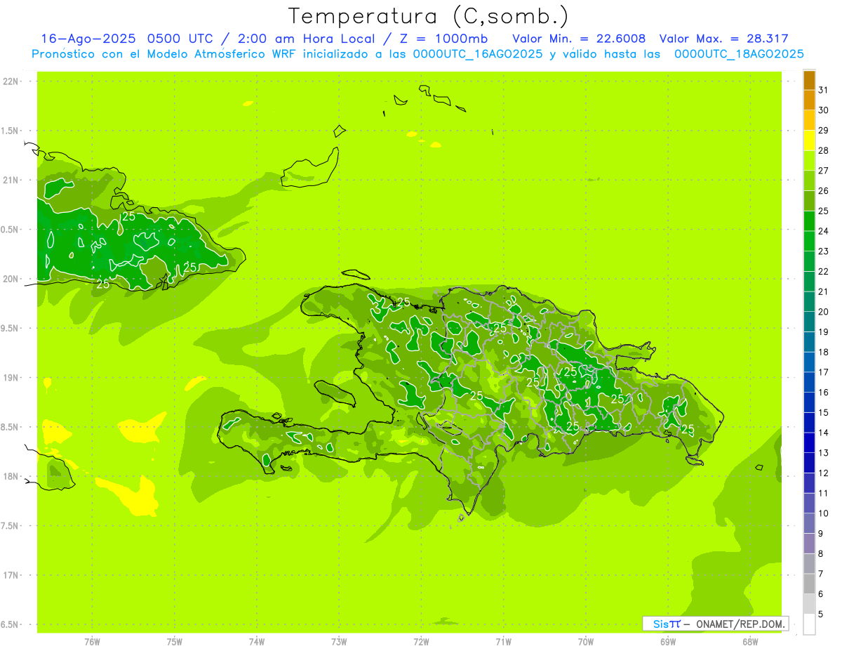Click the "69W" longitude label
The width and height of the screenshot is (842, 651).
coord(668,642)
